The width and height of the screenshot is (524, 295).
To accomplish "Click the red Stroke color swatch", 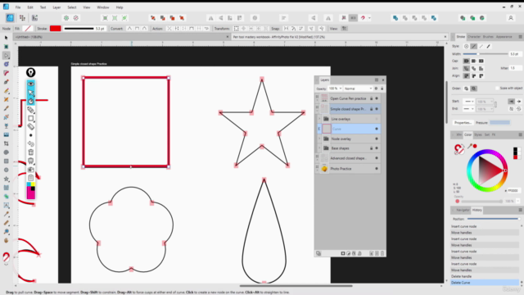I will point(56,29).
